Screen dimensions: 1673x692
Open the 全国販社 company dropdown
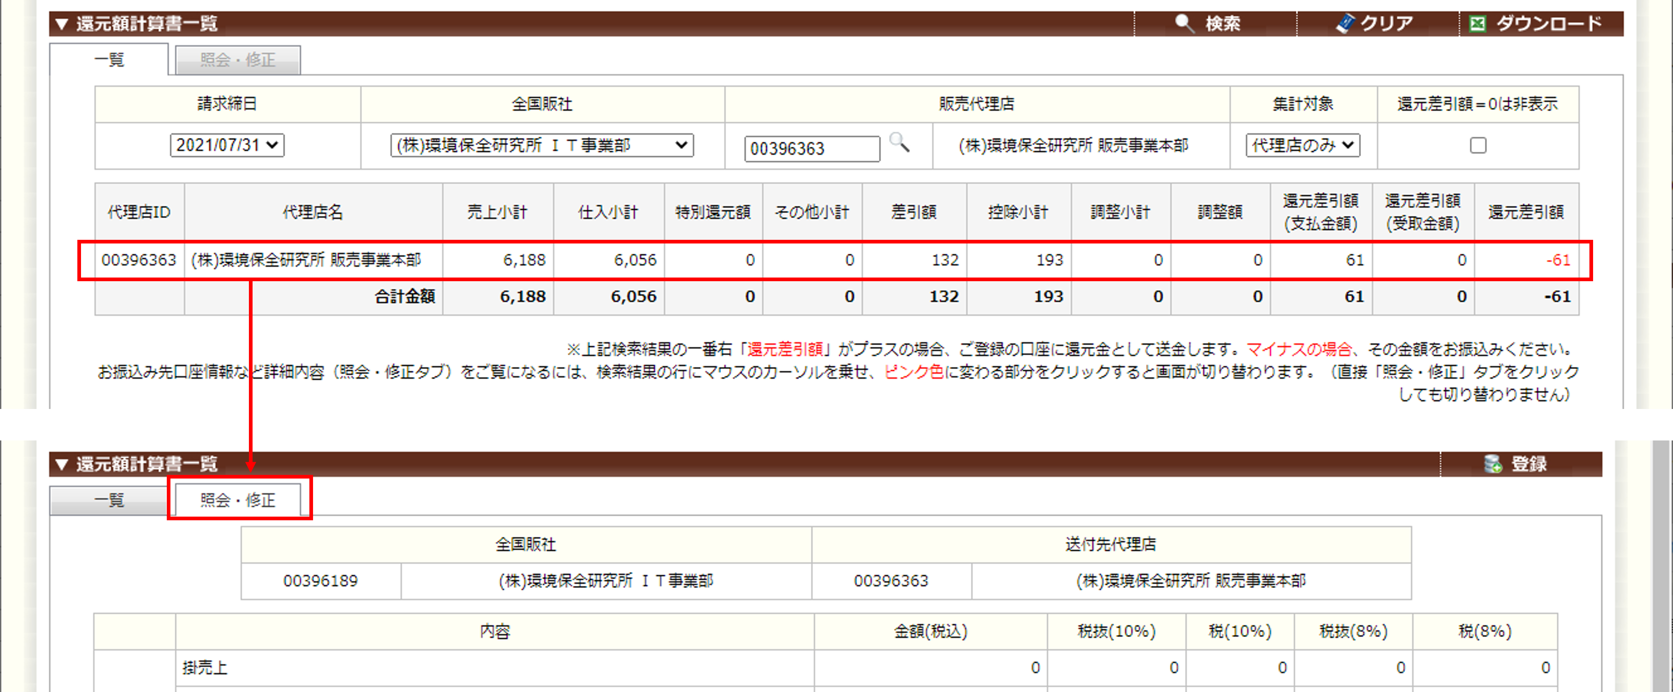(x=542, y=145)
